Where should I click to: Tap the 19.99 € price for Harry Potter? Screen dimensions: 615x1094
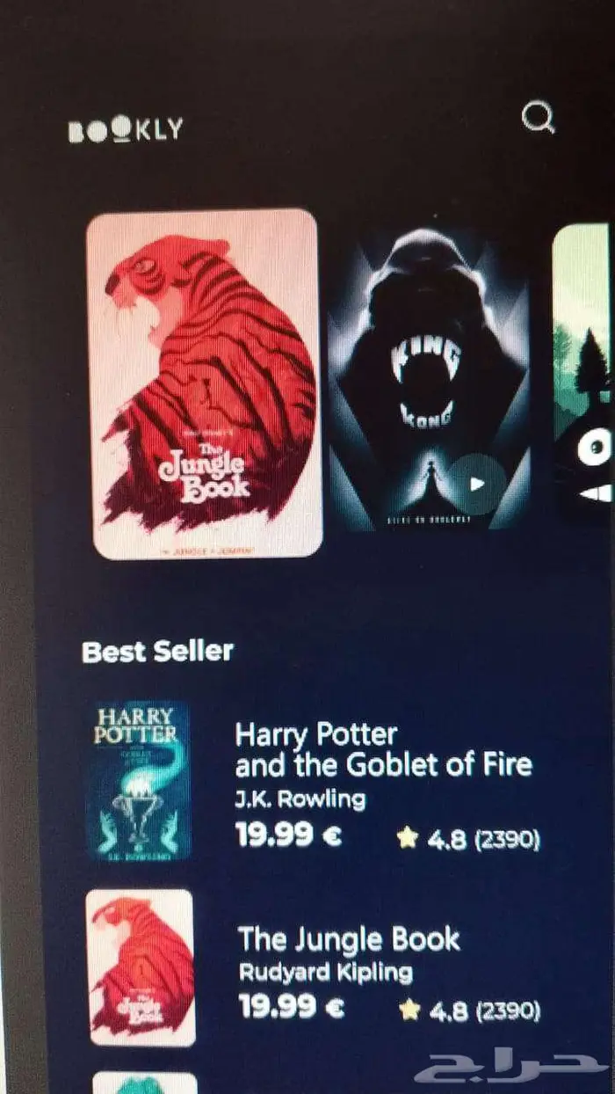288,835
